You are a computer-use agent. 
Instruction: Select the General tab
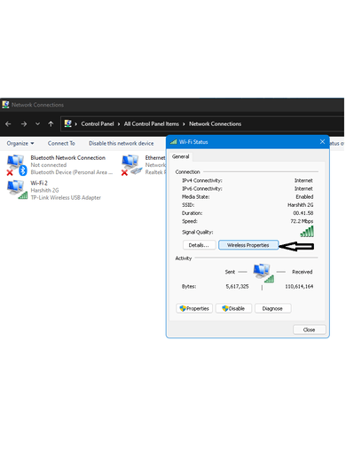[180, 156]
